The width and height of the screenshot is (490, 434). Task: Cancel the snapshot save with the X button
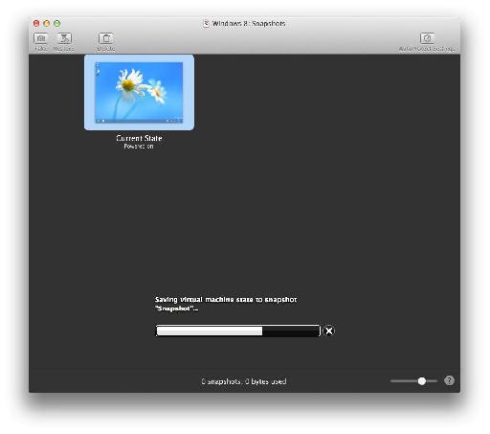[329, 331]
